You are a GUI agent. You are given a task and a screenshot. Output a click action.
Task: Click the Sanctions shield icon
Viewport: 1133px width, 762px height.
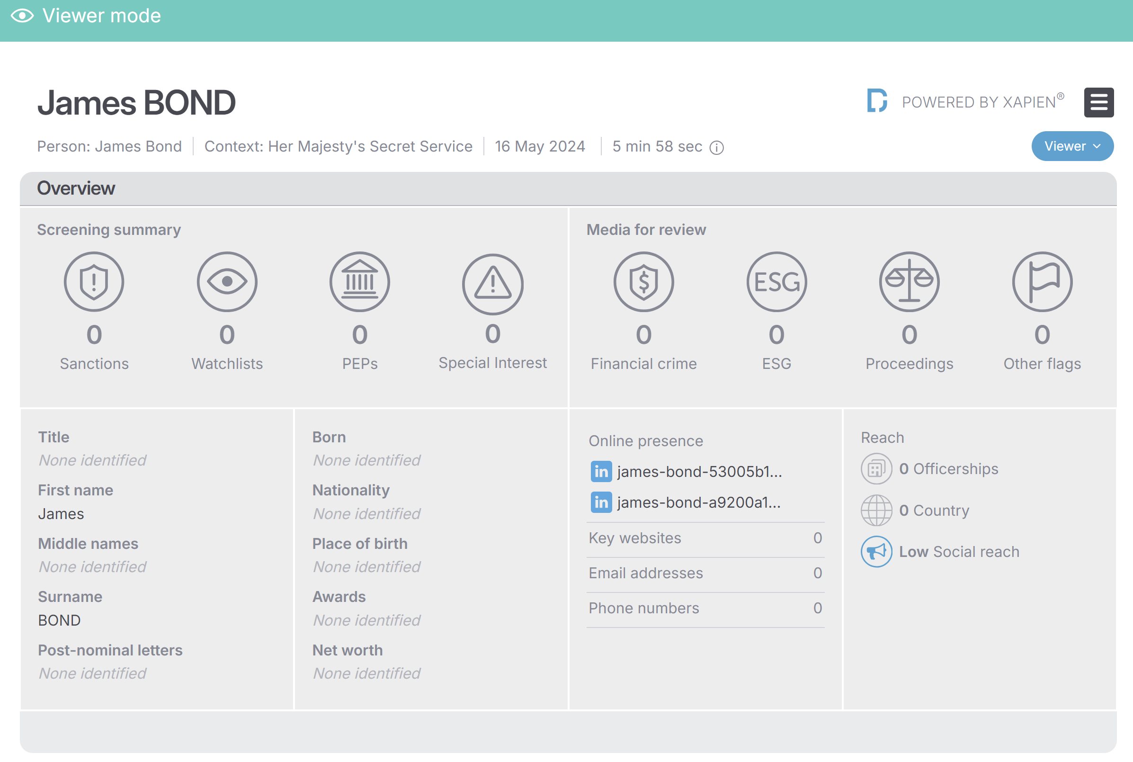click(94, 282)
